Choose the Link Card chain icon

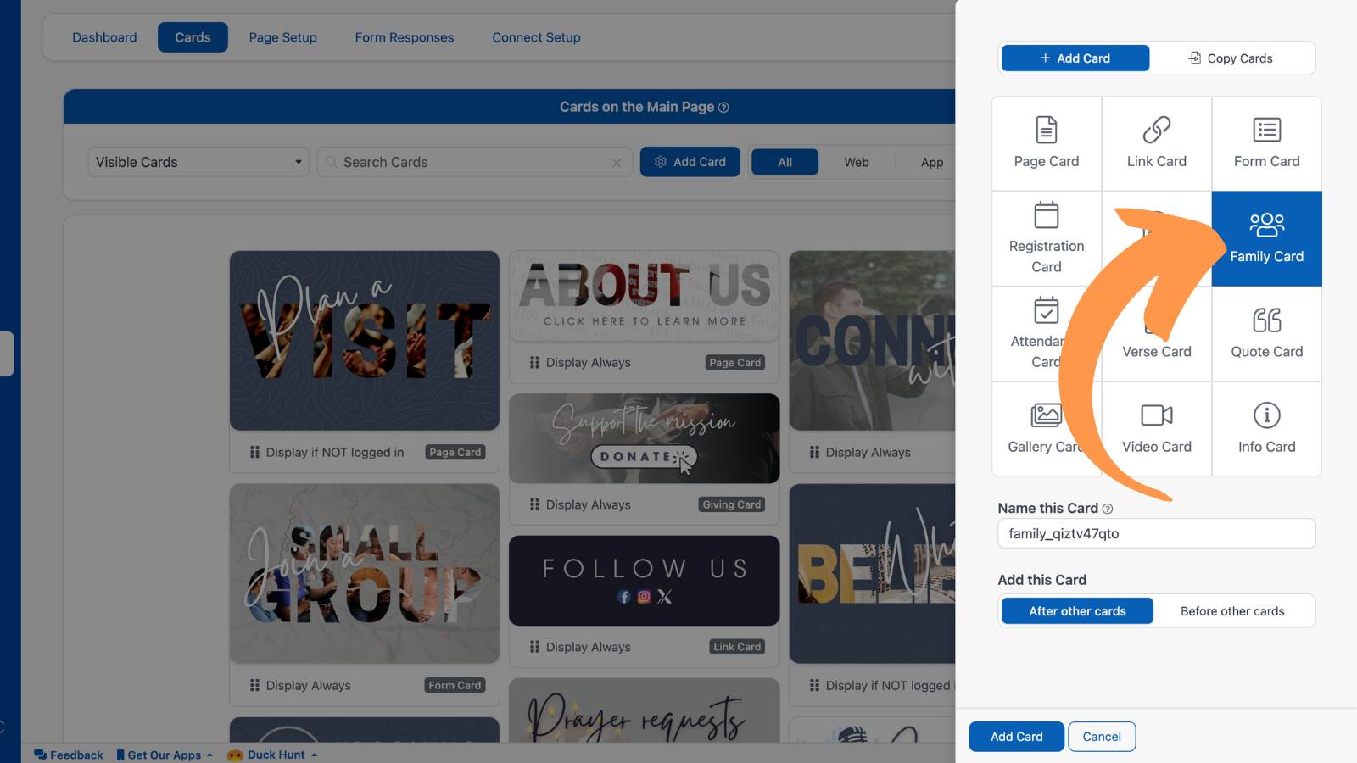[x=1156, y=130]
